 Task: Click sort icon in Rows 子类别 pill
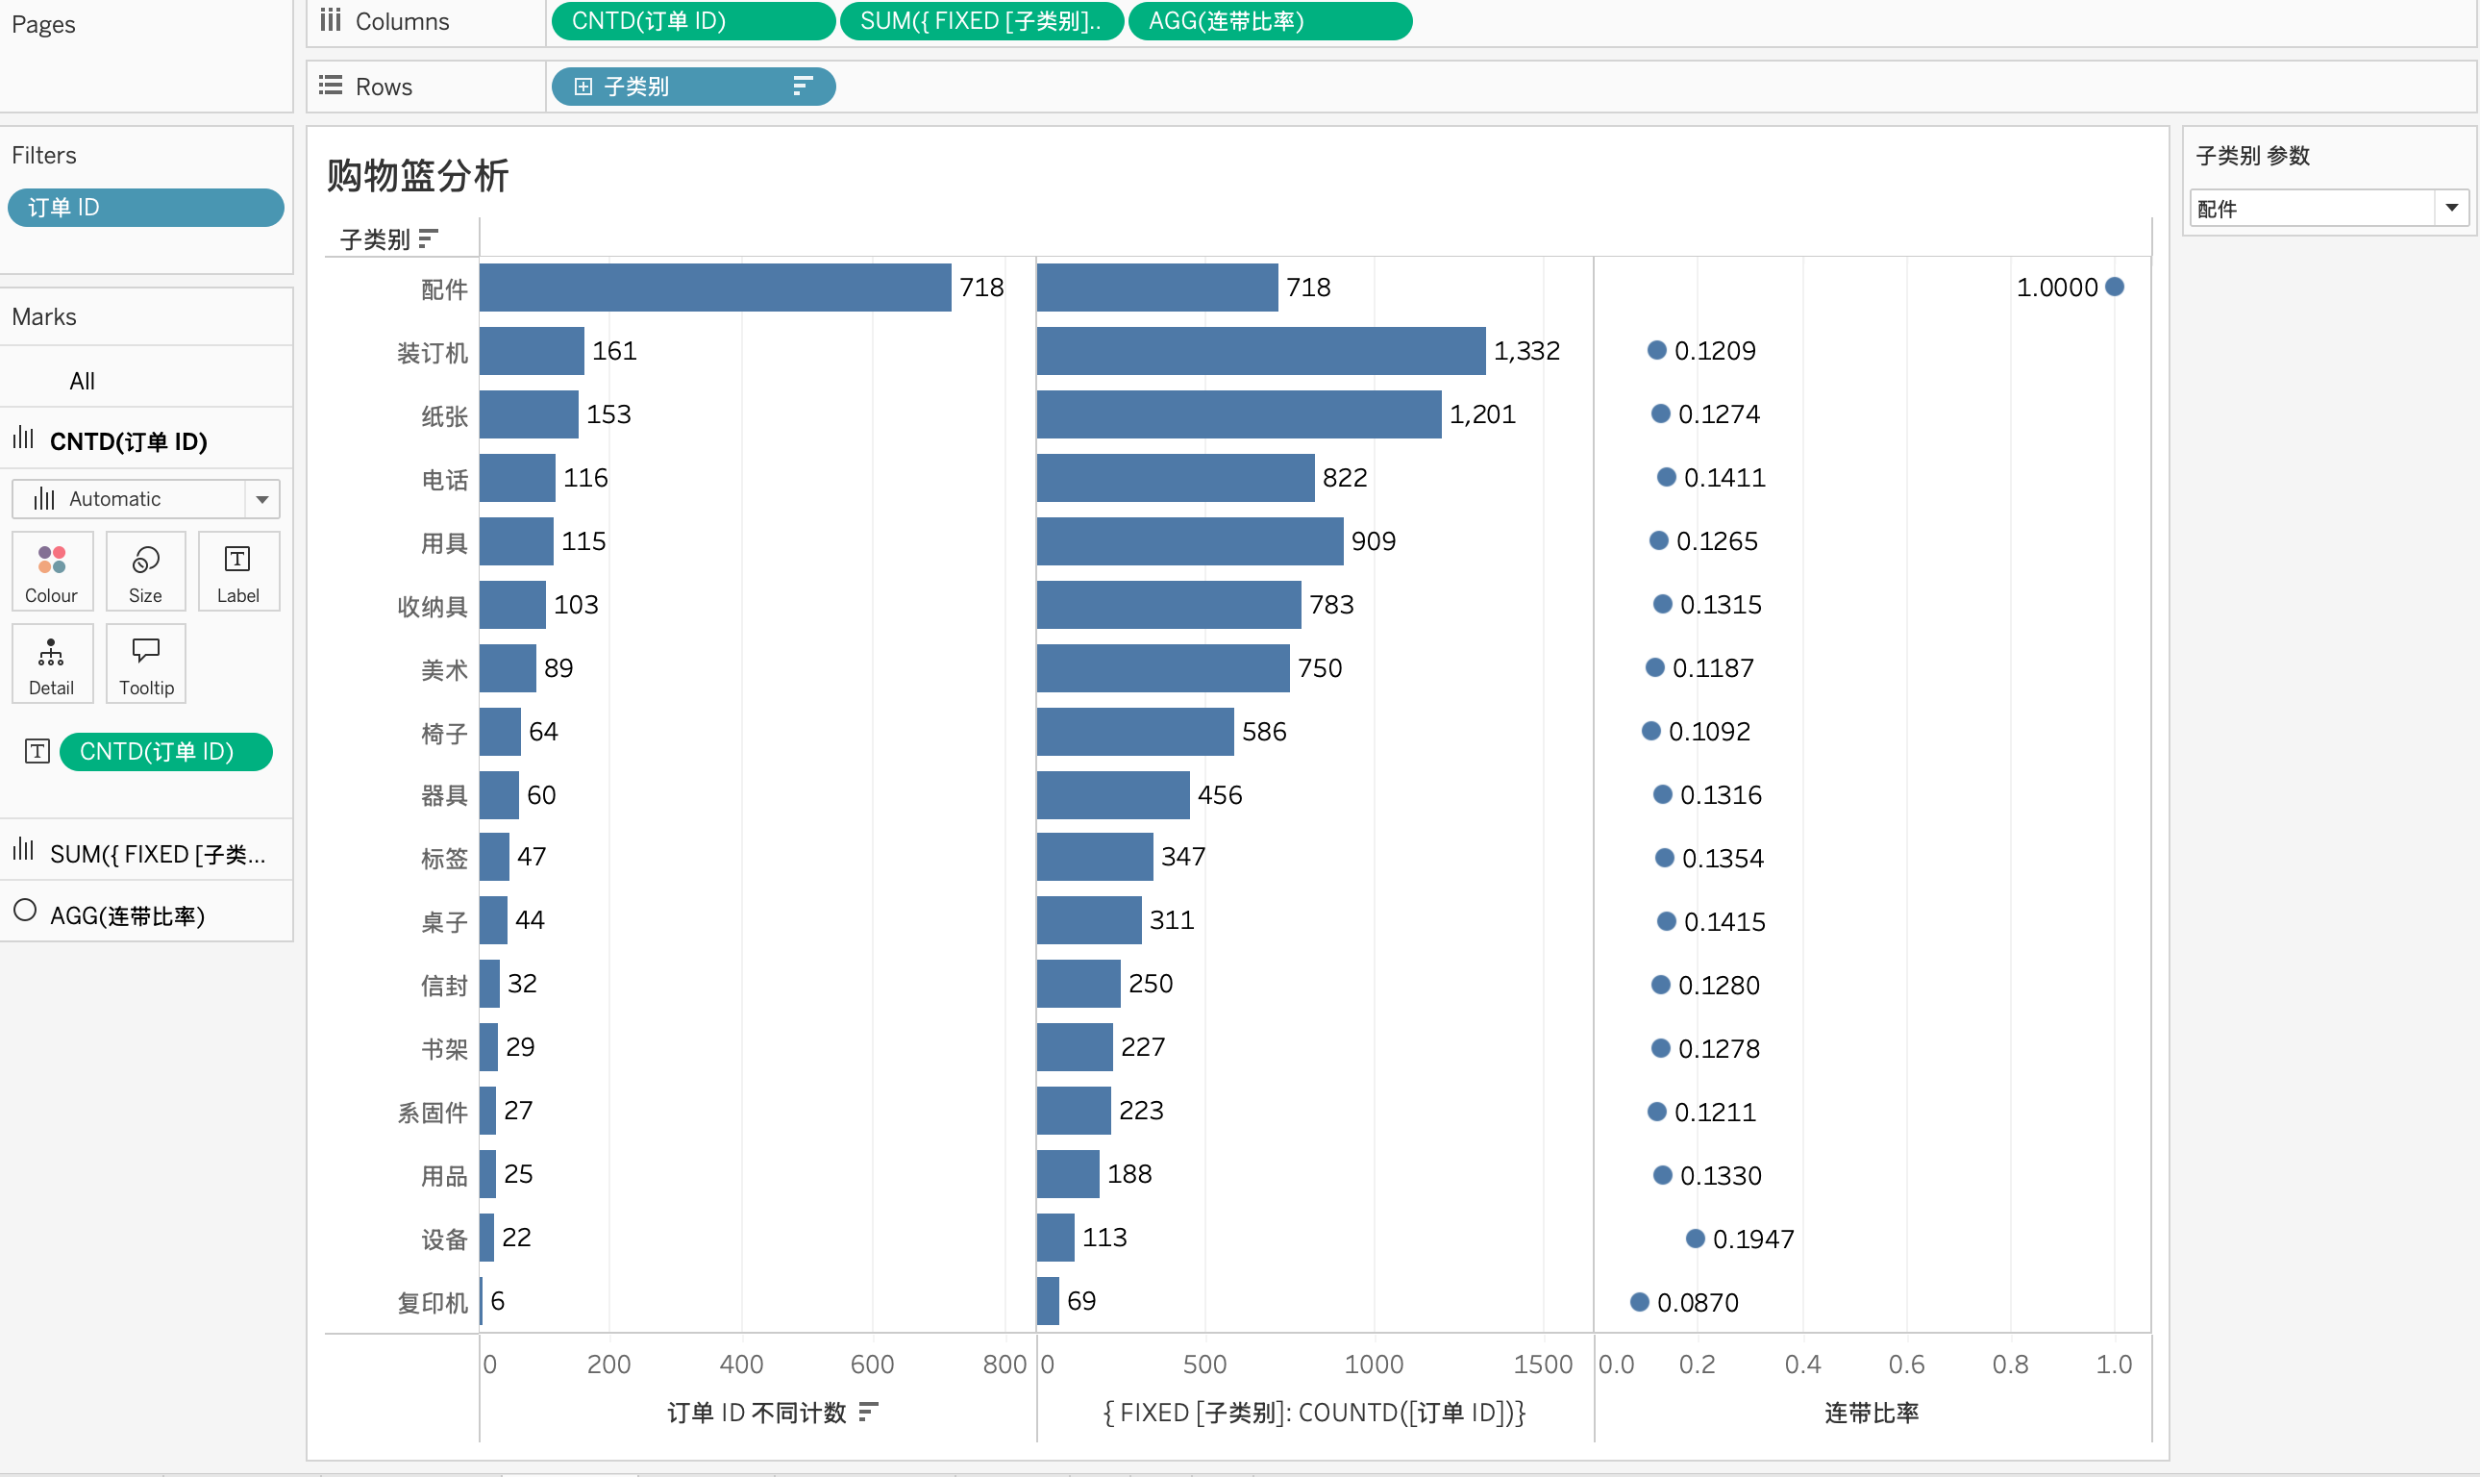tap(802, 87)
